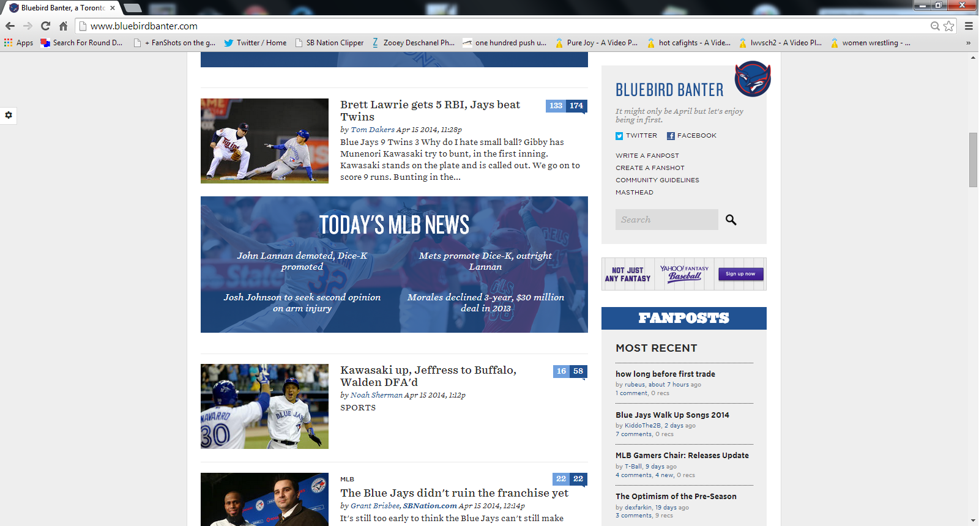Bookmark this page with the star icon

[x=949, y=26]
